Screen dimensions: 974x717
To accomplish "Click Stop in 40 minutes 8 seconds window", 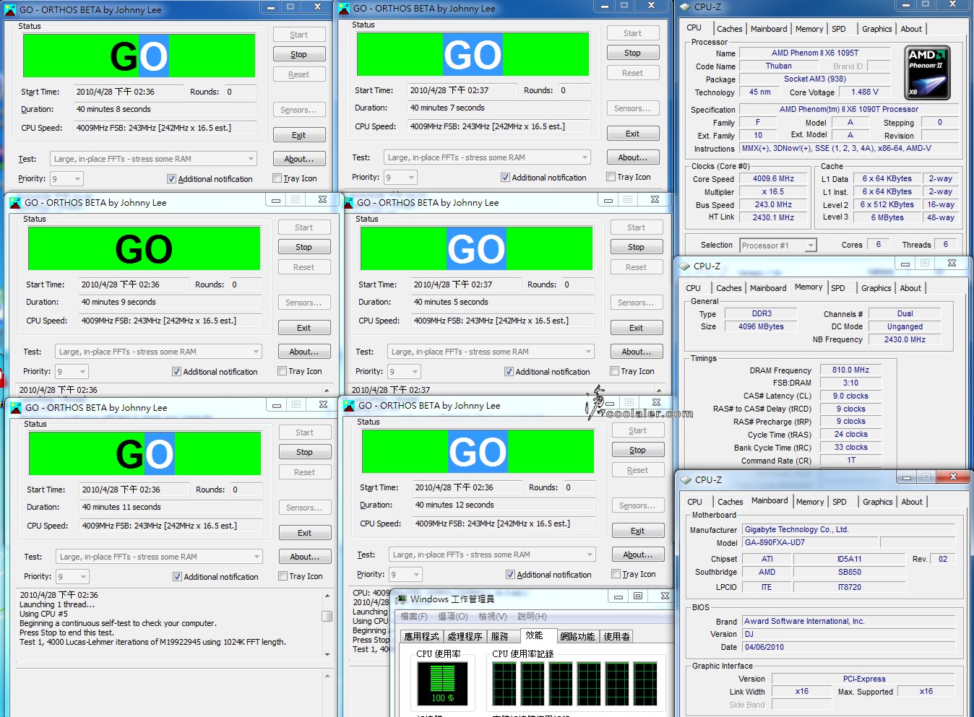I will pyautogui.click(x=299, y=54).
